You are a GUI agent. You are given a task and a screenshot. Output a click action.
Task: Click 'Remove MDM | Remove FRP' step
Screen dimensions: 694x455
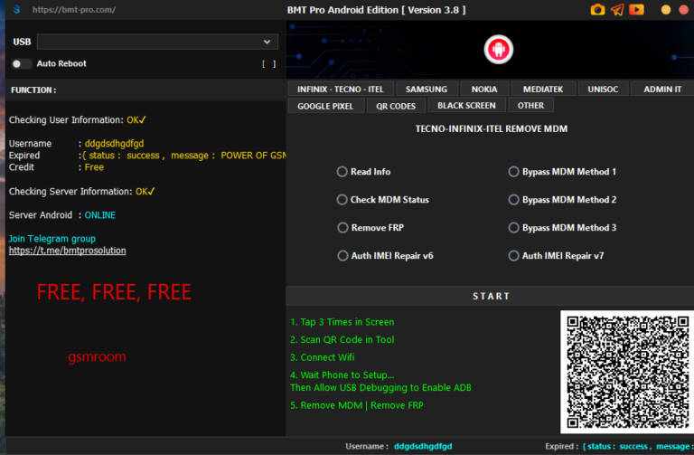(x=357, y=405)
